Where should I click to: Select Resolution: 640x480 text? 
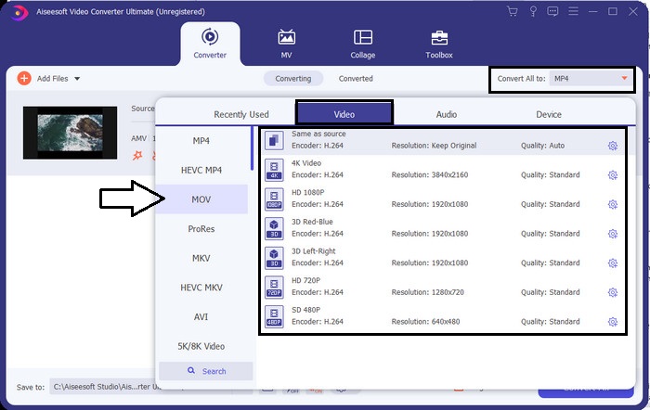coord(425,322)
